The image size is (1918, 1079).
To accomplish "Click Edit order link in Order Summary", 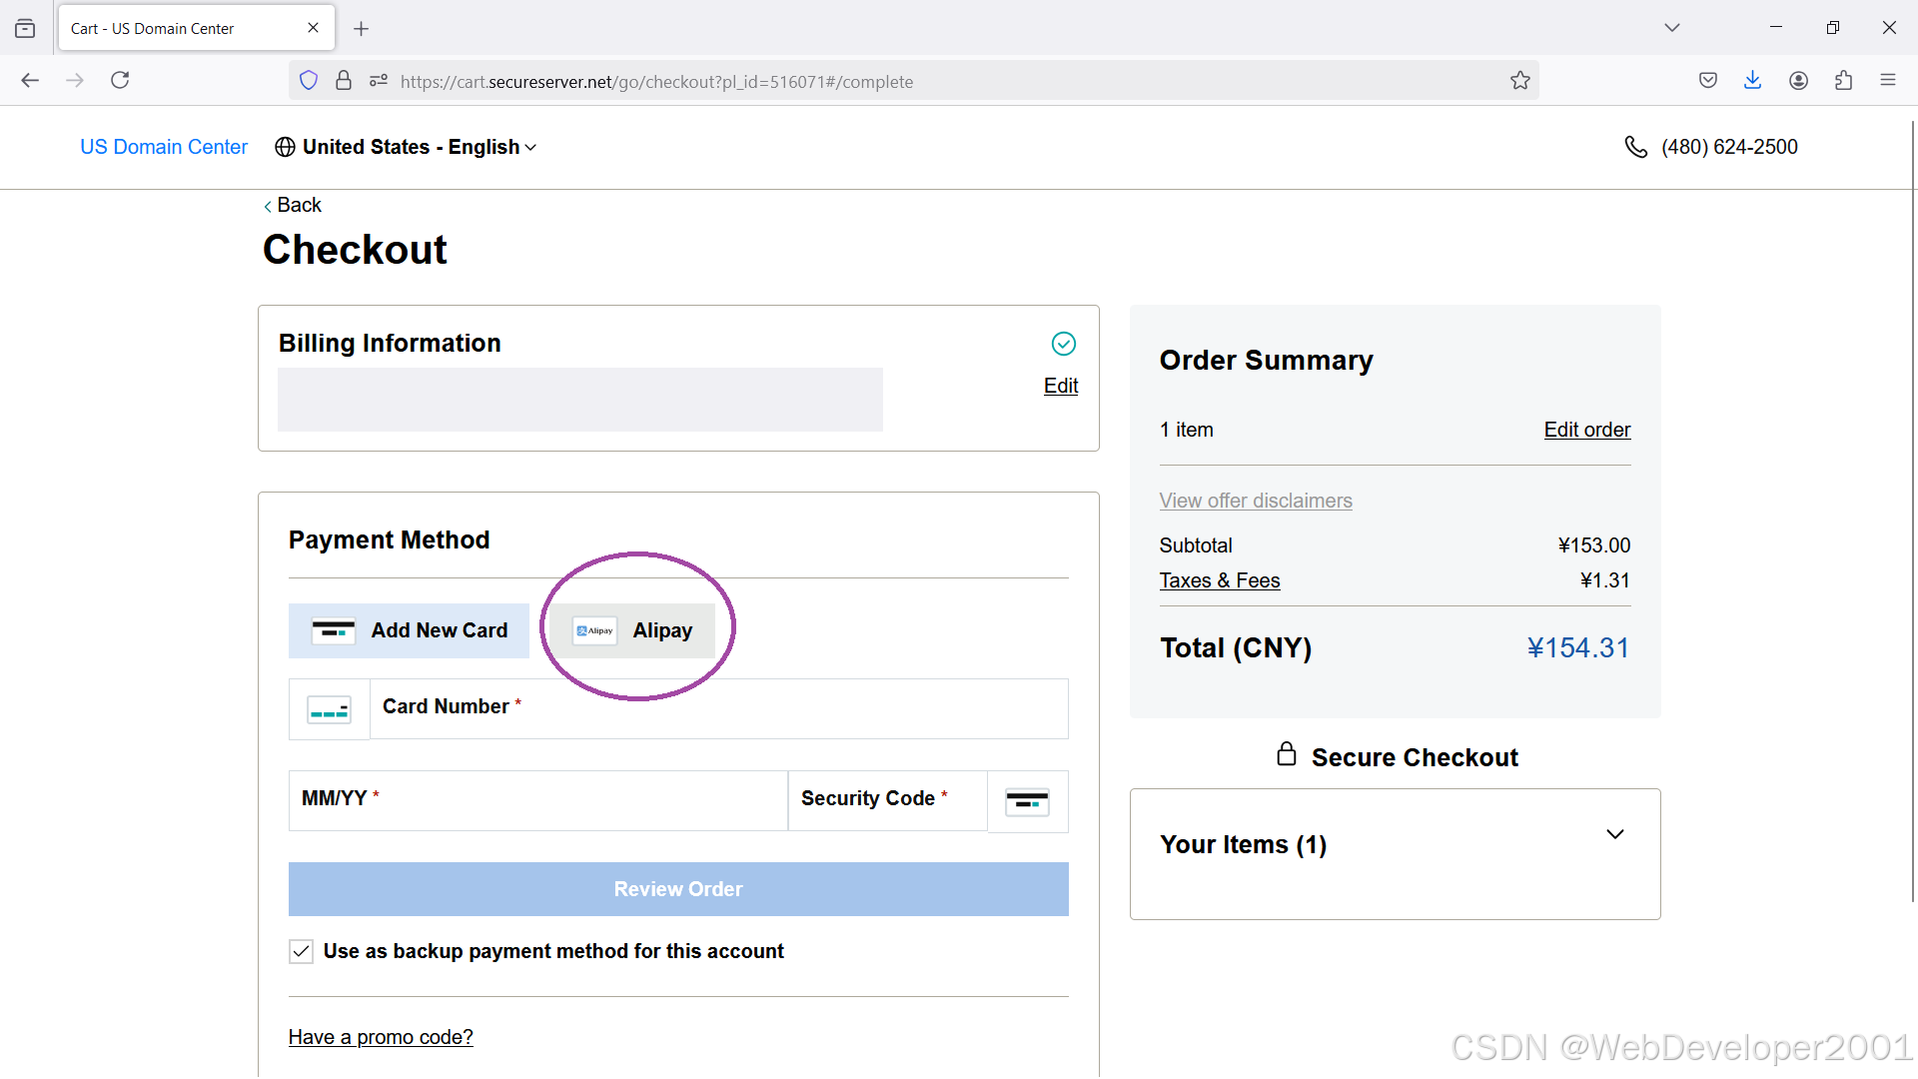I will [1586, 430].
